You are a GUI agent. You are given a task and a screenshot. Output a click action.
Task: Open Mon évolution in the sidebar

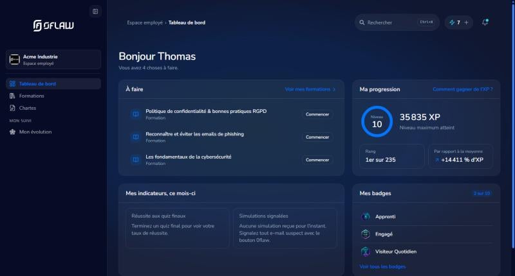click(53, 132)
